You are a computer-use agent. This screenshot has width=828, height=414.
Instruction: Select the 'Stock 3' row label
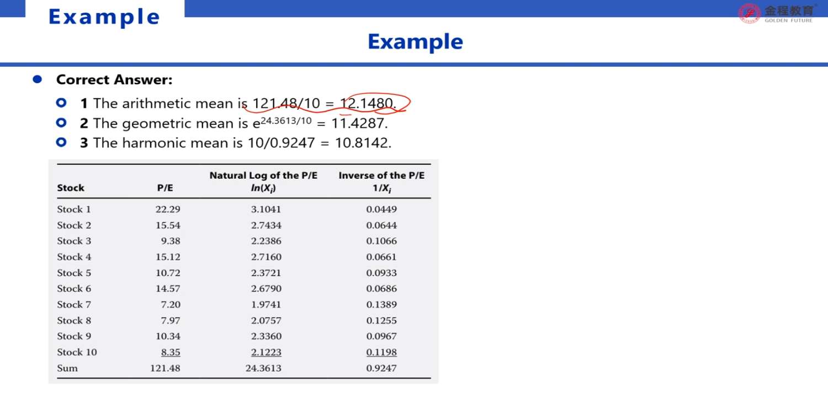74,241
